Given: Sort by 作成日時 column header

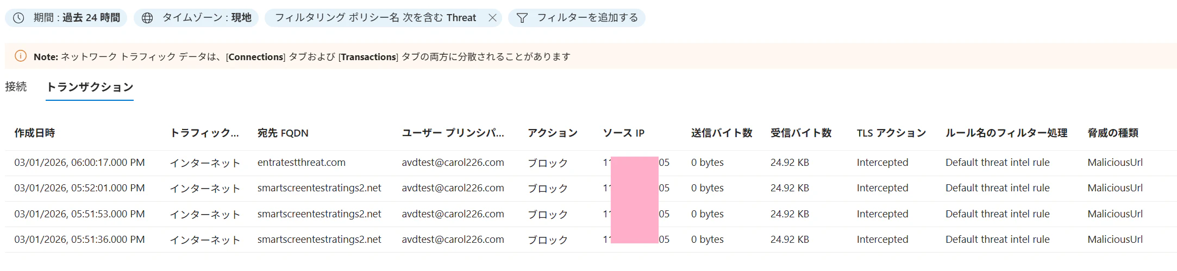Looking at the screenshot, I should [x=35, y=133].
